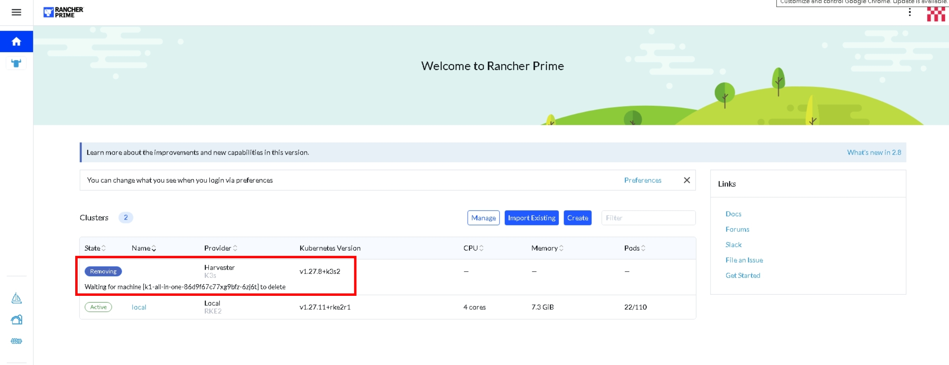Click the Clusters count badge 2

coord(126,217)
